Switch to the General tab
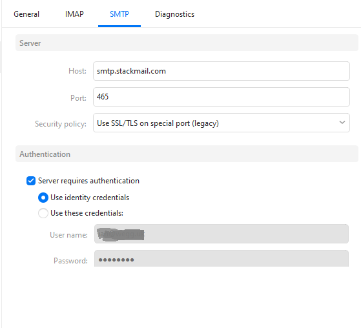 [x=26, y=14]
